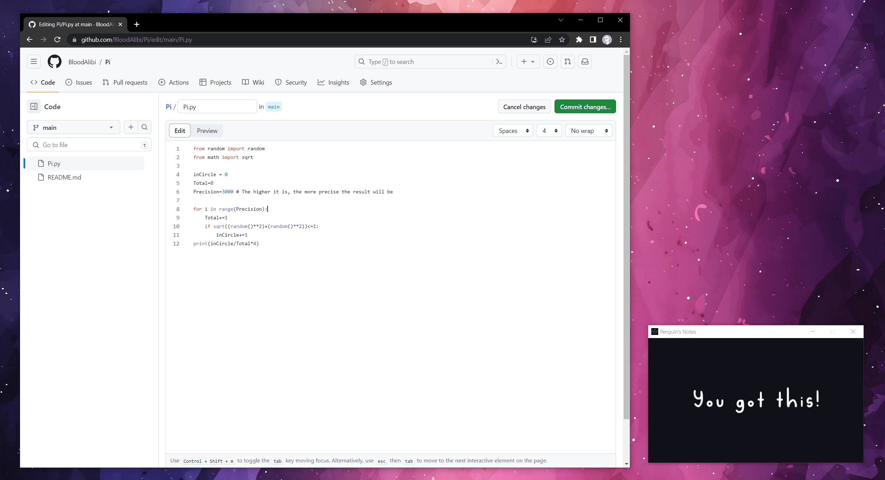Screen dimensions: 885x480
Task: Click the Commit changes button
Action: pos(585,107)
